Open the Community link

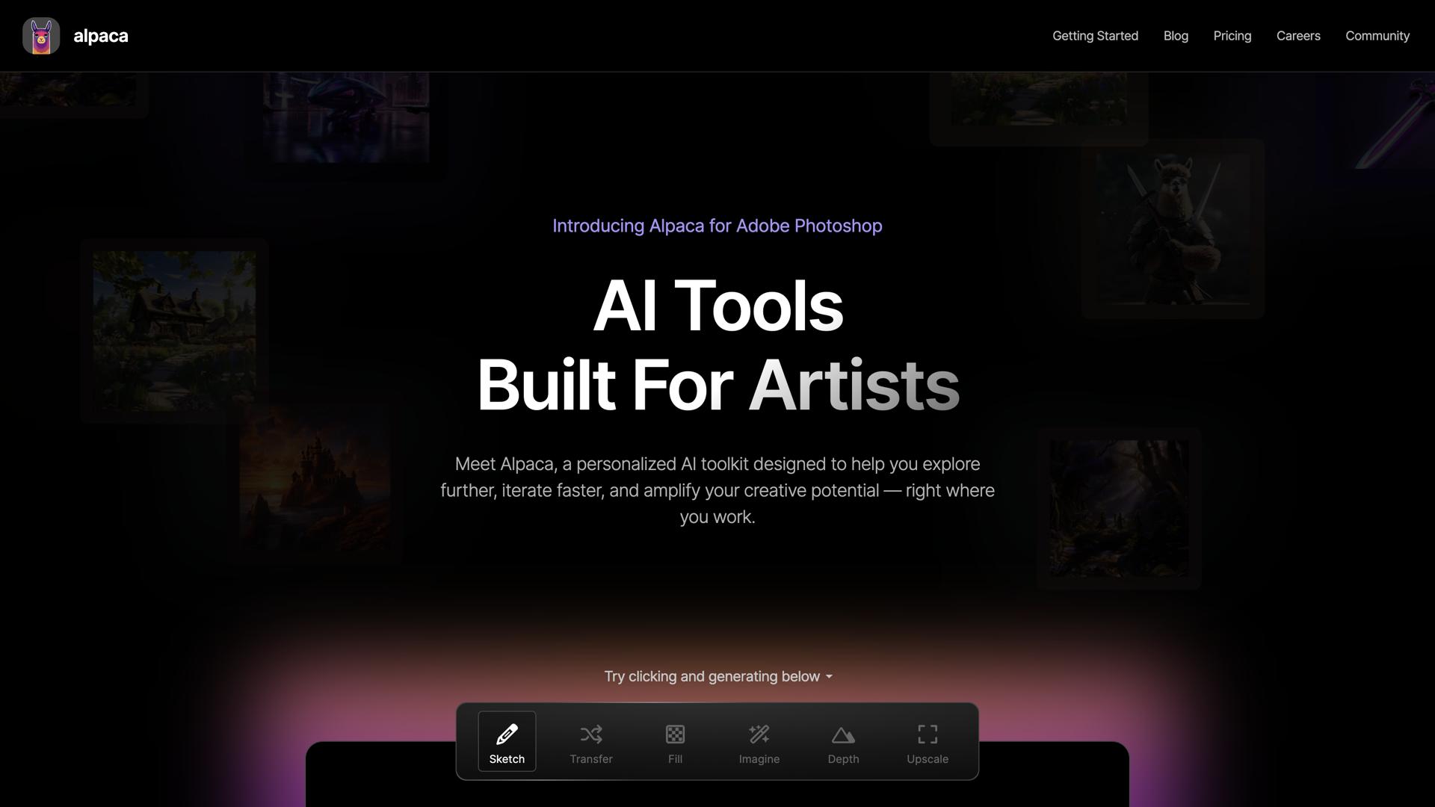1377,36
